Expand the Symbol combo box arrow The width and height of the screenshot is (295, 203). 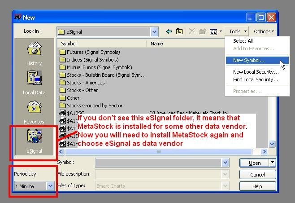click(225, 163)
